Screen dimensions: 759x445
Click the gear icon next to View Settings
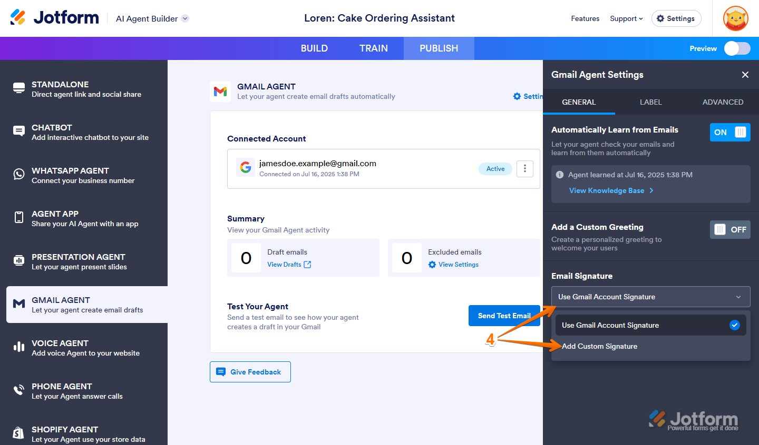(x=432, y=265)
